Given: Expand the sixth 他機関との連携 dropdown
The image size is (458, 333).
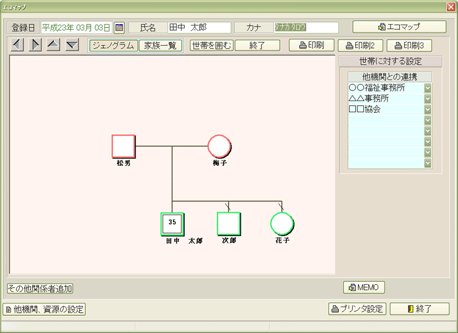Looking at the screenshot, I should coord(428,142).
